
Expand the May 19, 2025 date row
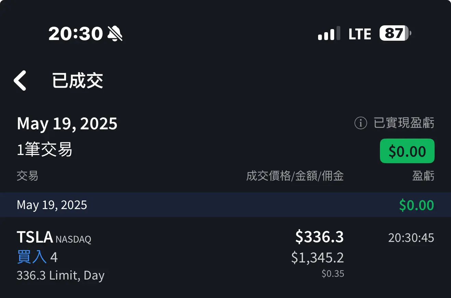tap(225, 205)
